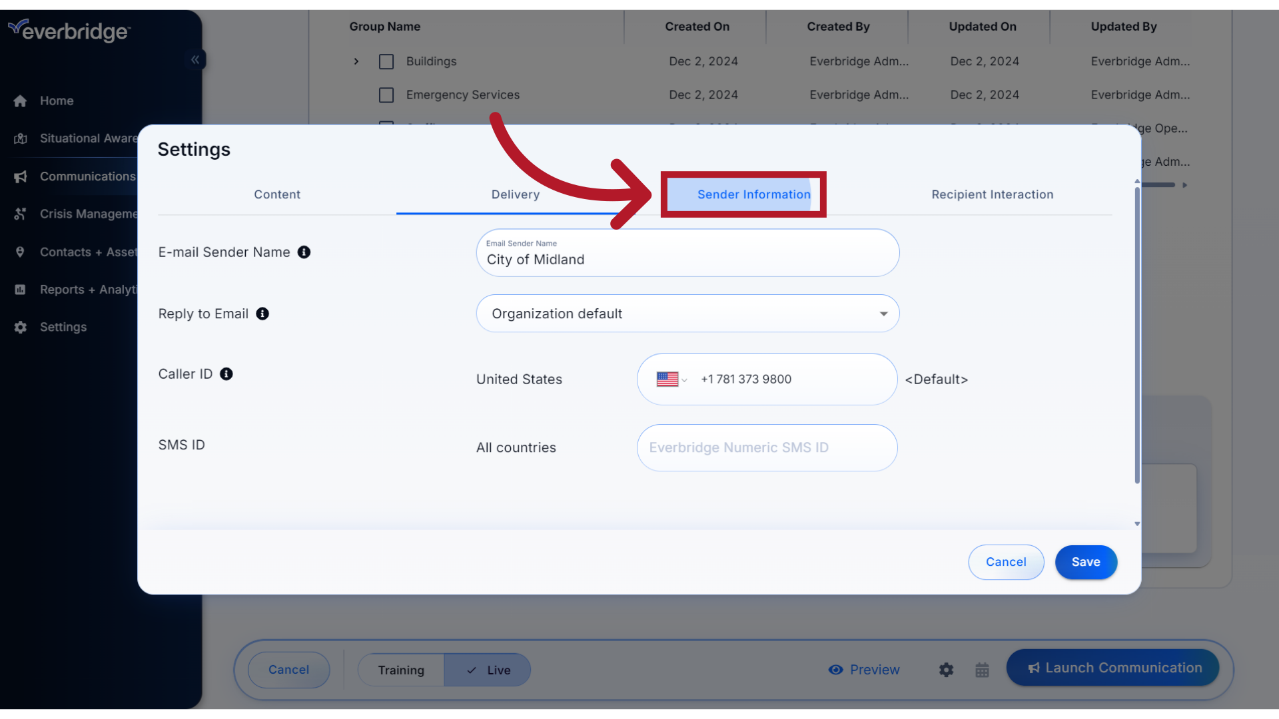1279x719 pixels.
Task: Open Crisis Management in sidebar
Action: (89, 214)
